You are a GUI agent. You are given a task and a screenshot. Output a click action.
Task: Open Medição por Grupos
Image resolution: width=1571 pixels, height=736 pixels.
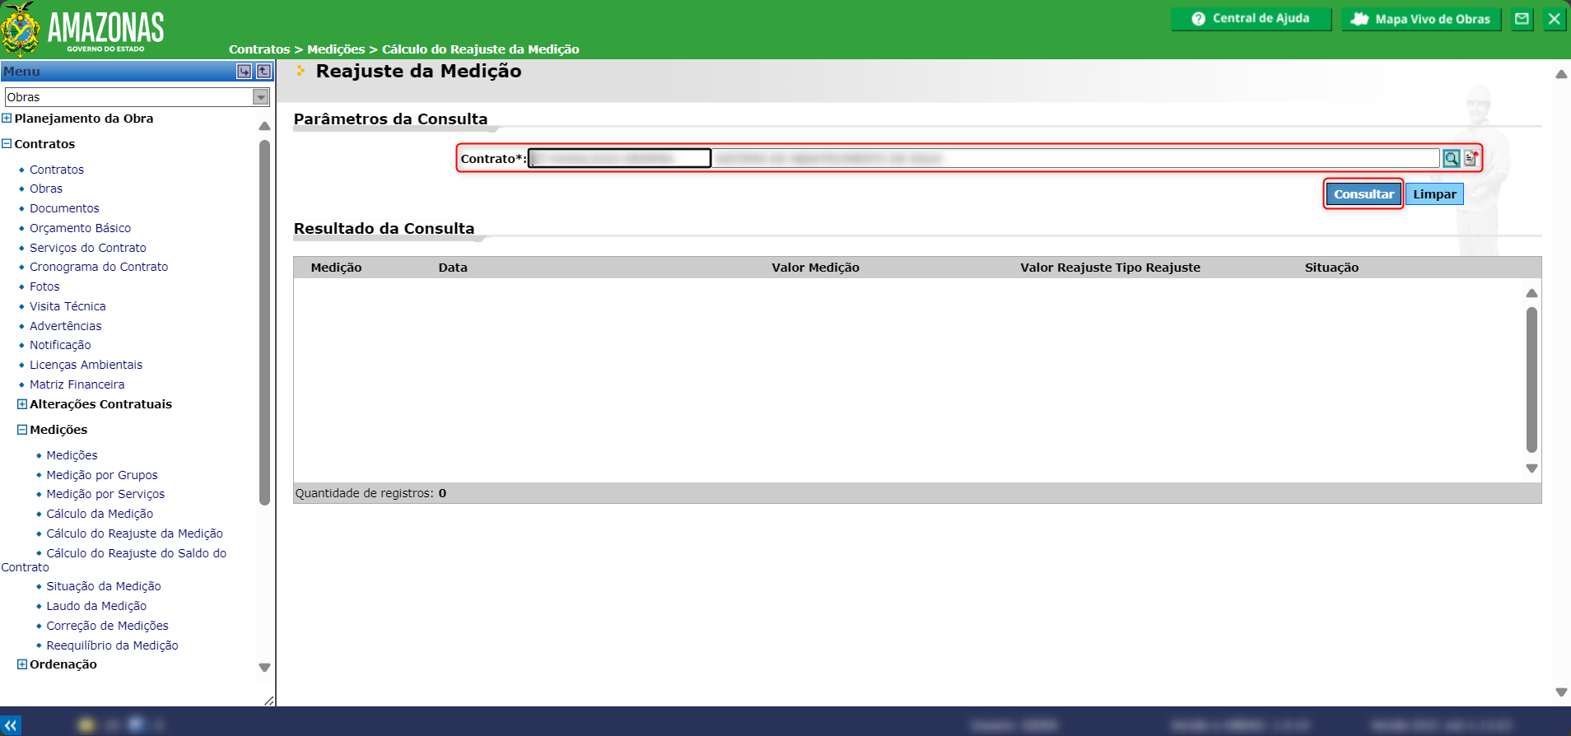pos(102,475)
